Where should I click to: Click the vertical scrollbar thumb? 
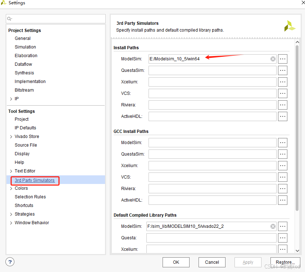coord(297,128)
